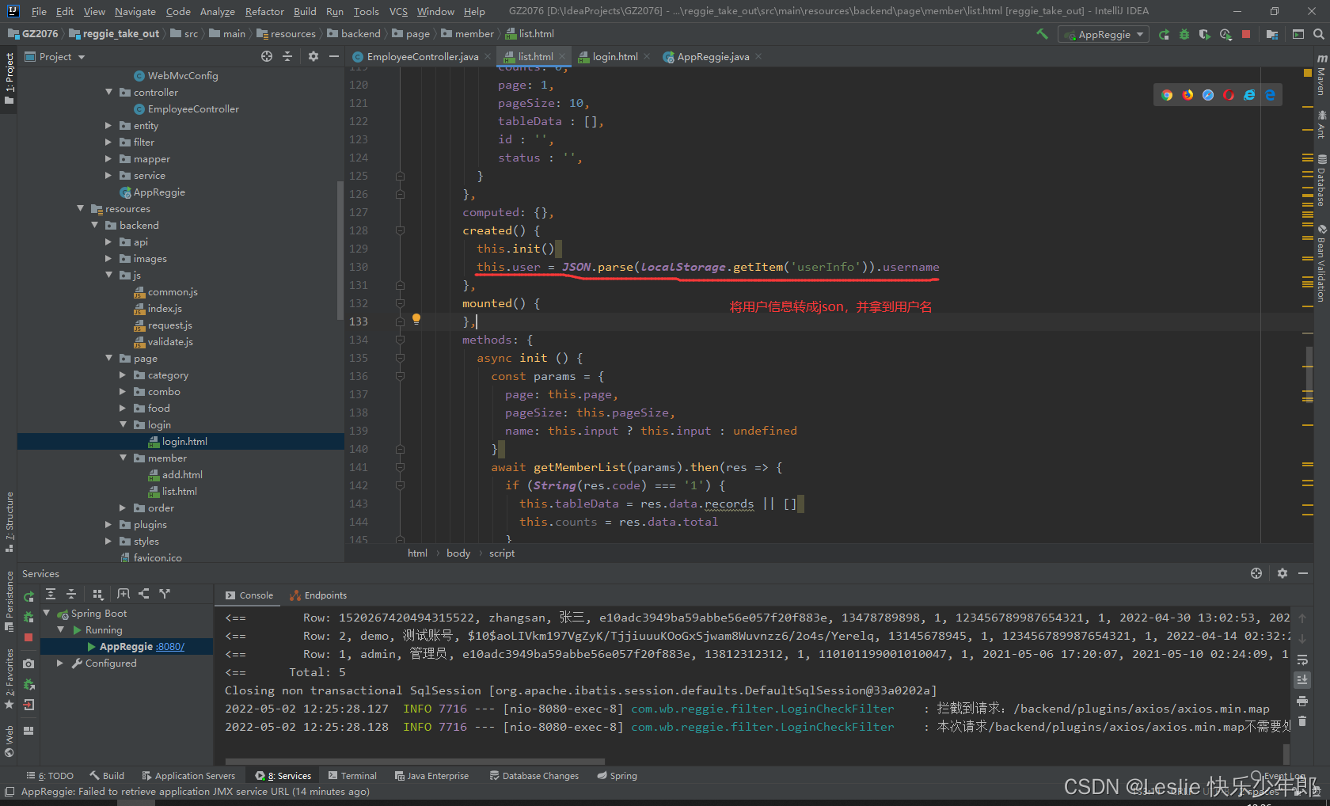
Task: Toggle the Database tool window
Action: (1321, 181)
